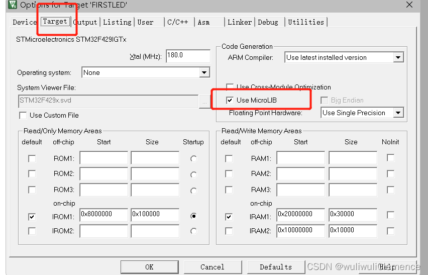Check the RAM3 NoInit checkbox

point(391,190)
